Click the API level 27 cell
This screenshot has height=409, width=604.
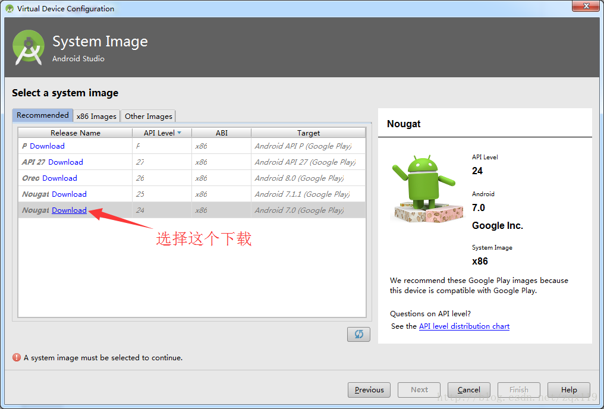162,162
